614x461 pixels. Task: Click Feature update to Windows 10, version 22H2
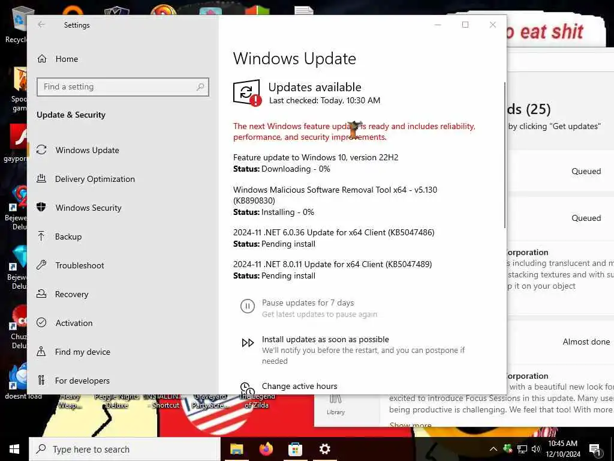(315, 158)
